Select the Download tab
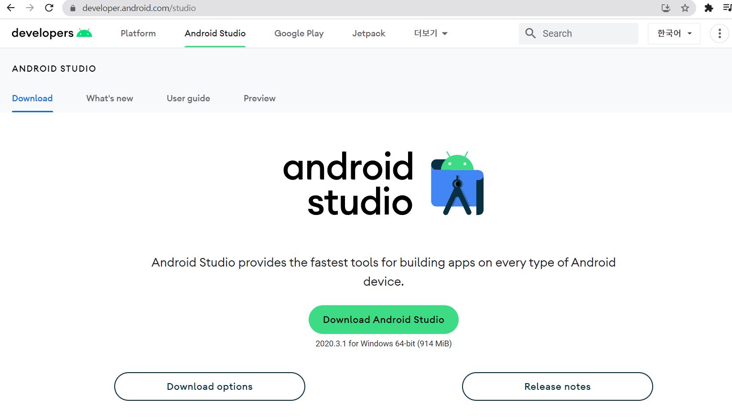Image resolution: width=732 pixels, height=418 pixels. pos(32,98)
